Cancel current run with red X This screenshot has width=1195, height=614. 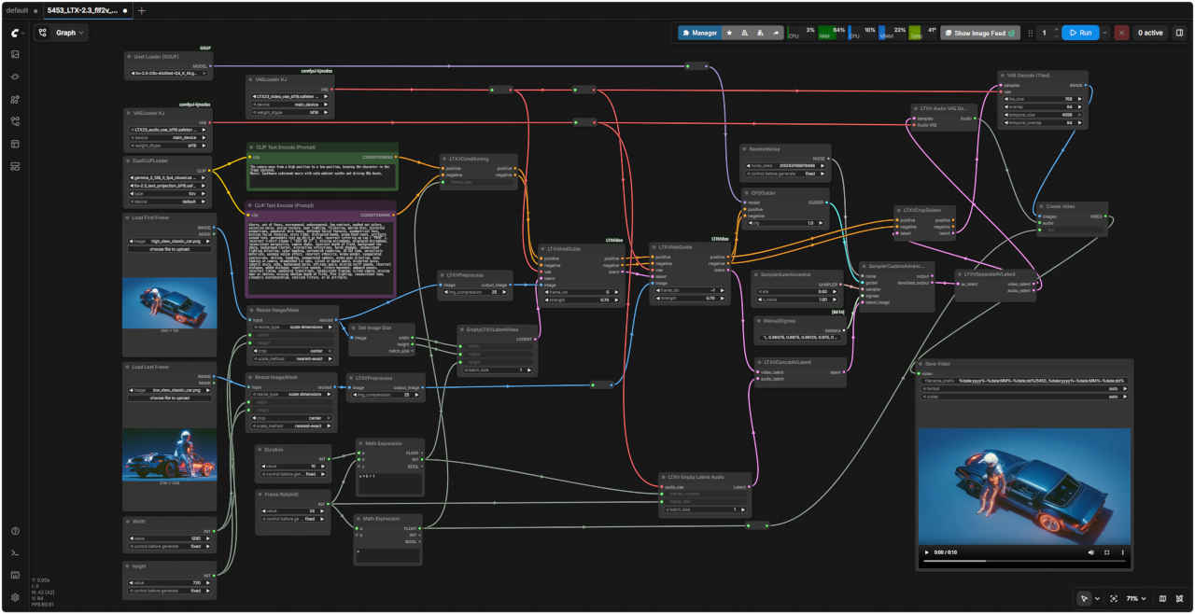[x=1121, y=33]
